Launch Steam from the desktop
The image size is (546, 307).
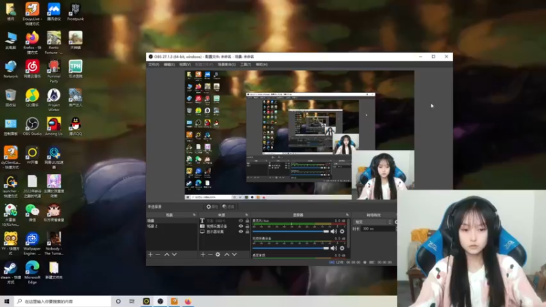click(10, 272)
